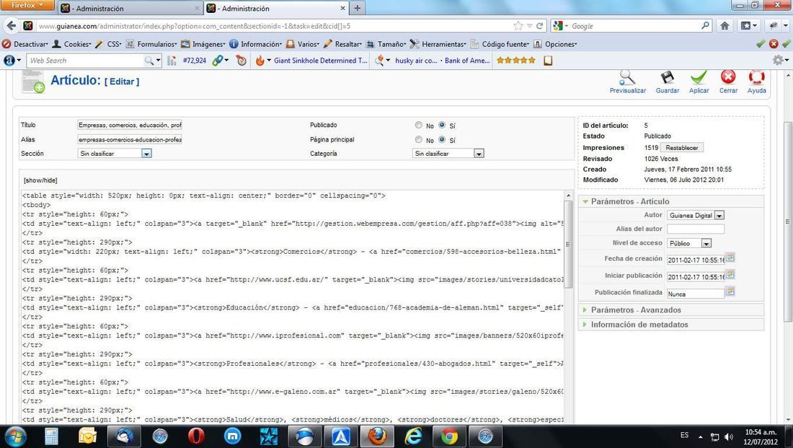Set Página principal to No
Viewport: 793px width, 448px height.
click(x=419, y=140)
